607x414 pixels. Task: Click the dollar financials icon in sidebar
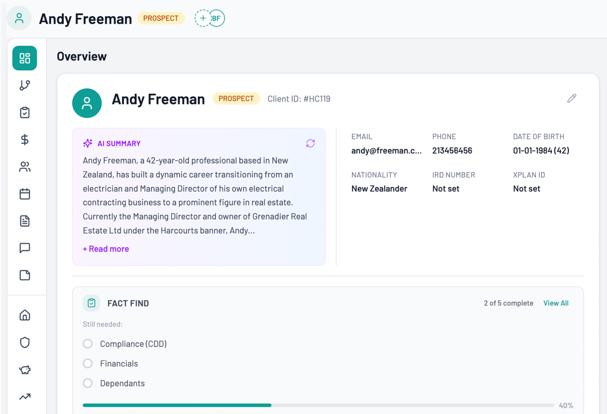(25, 140)
